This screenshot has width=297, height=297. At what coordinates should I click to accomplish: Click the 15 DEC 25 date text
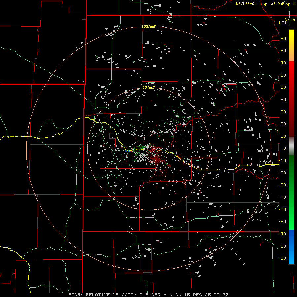[x=197, y=295]
